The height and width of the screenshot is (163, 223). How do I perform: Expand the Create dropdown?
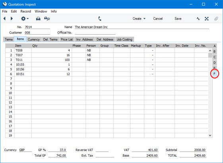(x=139, y=19)
